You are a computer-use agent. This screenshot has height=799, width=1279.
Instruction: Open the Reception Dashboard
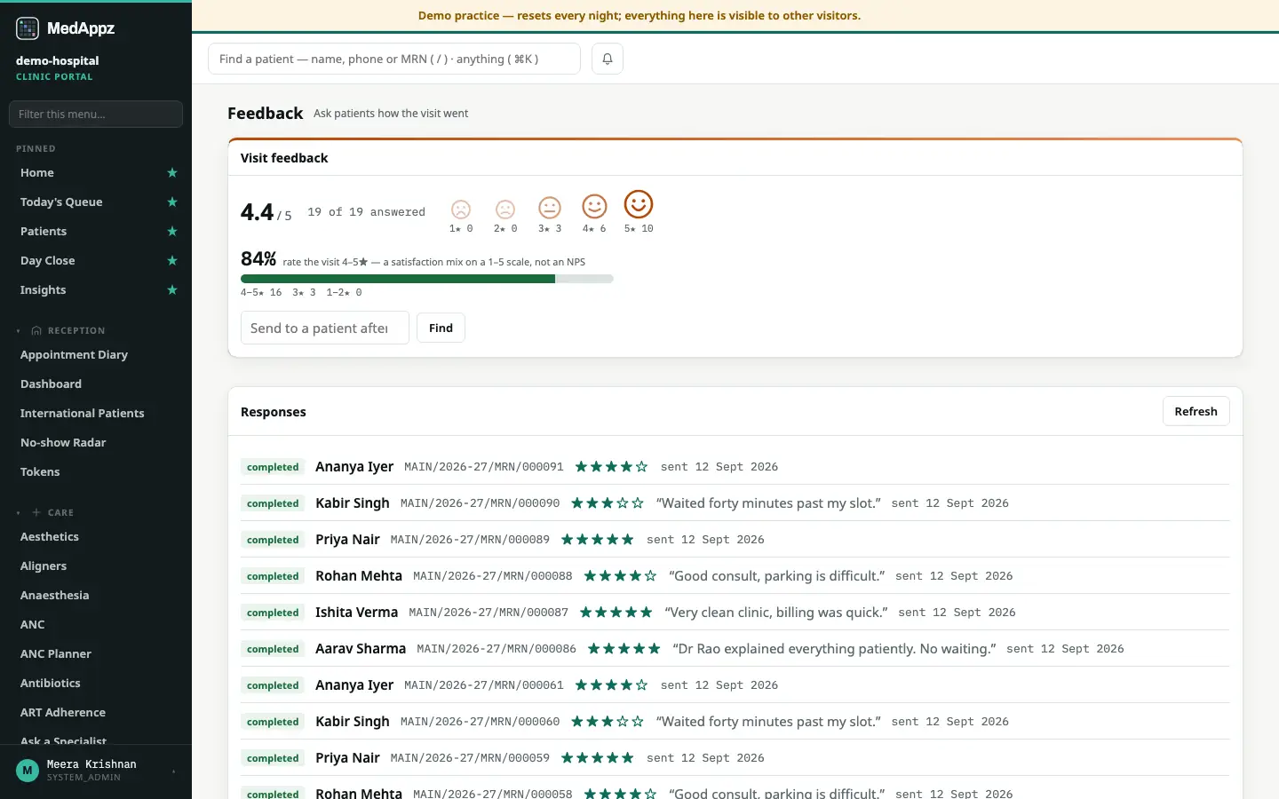click(x=51, y=384)
